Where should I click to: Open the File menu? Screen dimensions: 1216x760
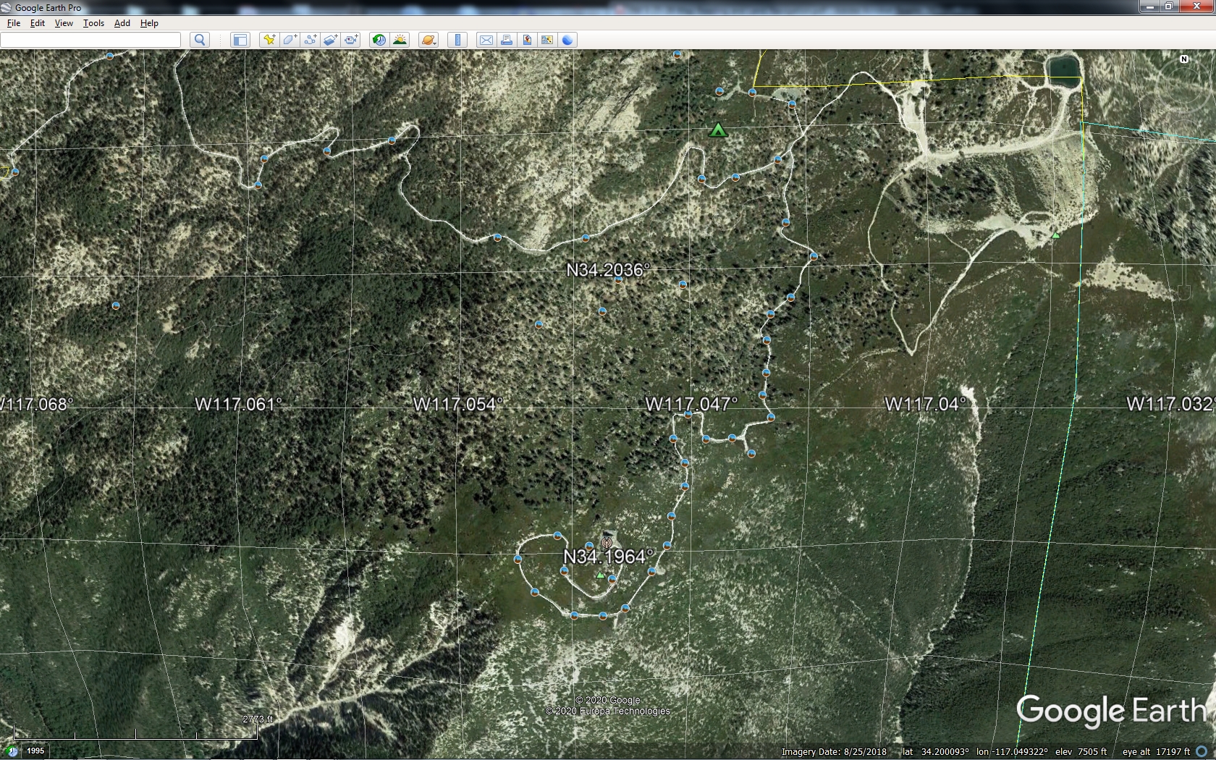click(x=14, y=23)
